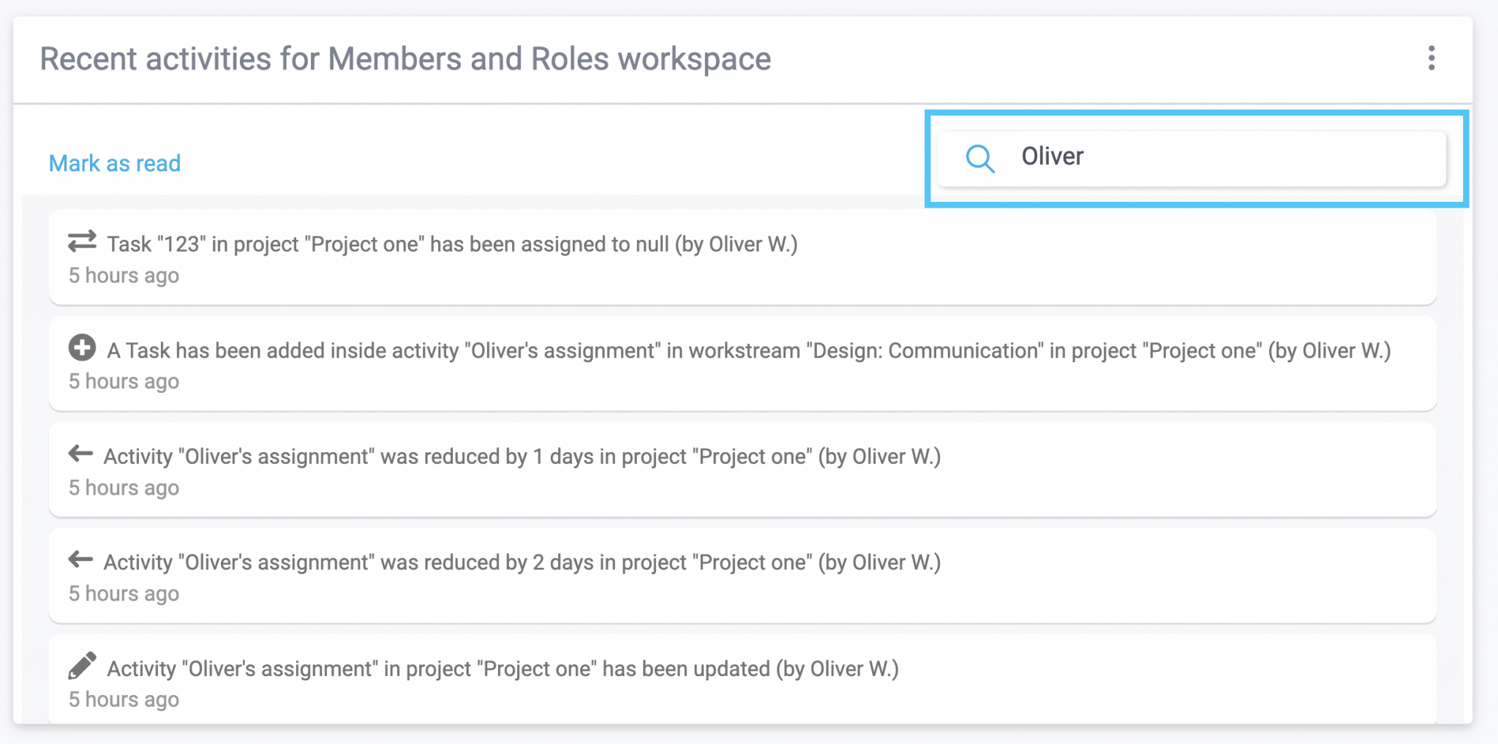The height and width of the screenshot is (744, 1498).
Task: Click 5 hours ago under 2 days entry
Action: (x=124, y=594)
